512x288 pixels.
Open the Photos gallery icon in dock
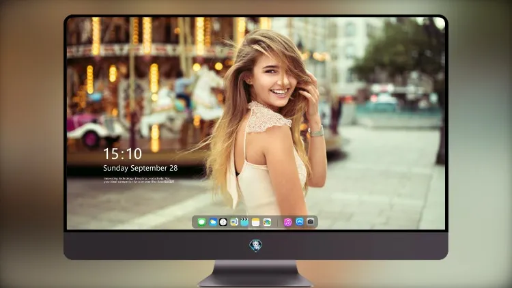click(x=267, y=222)
